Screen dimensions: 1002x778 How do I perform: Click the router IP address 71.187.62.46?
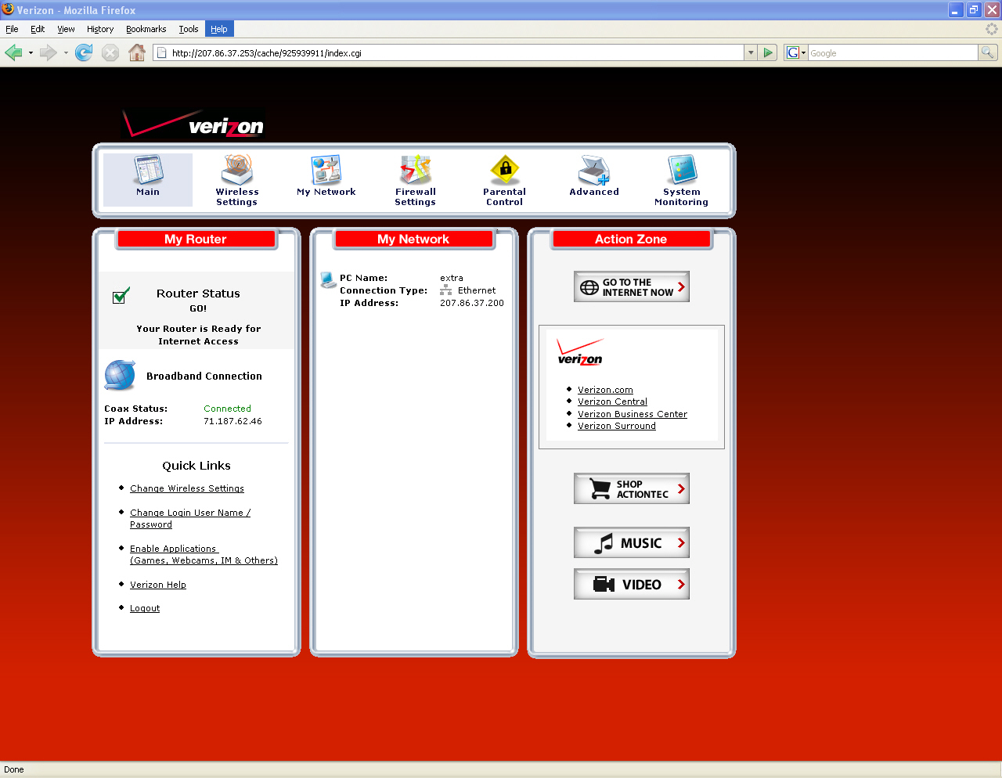[232, 421]
